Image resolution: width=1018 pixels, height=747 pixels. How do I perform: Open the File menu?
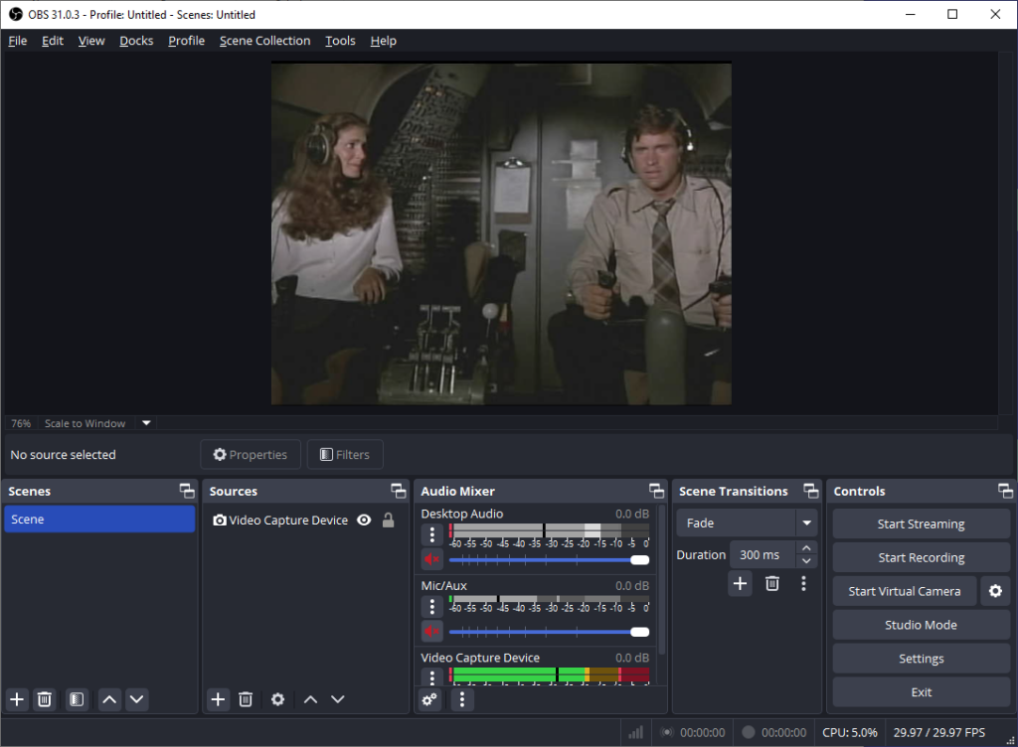pos(18,41)
